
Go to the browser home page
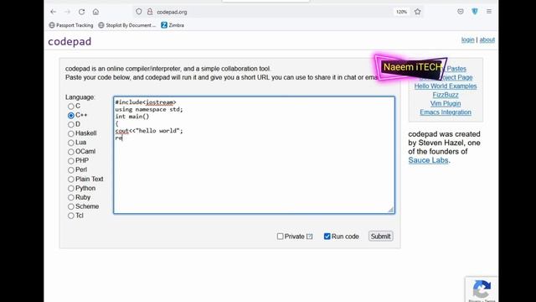point(95,12)
